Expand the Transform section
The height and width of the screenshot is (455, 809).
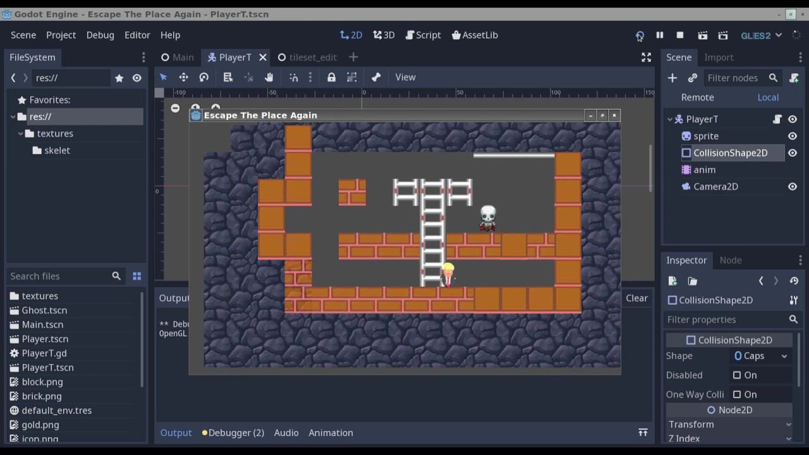click(729, 425)
